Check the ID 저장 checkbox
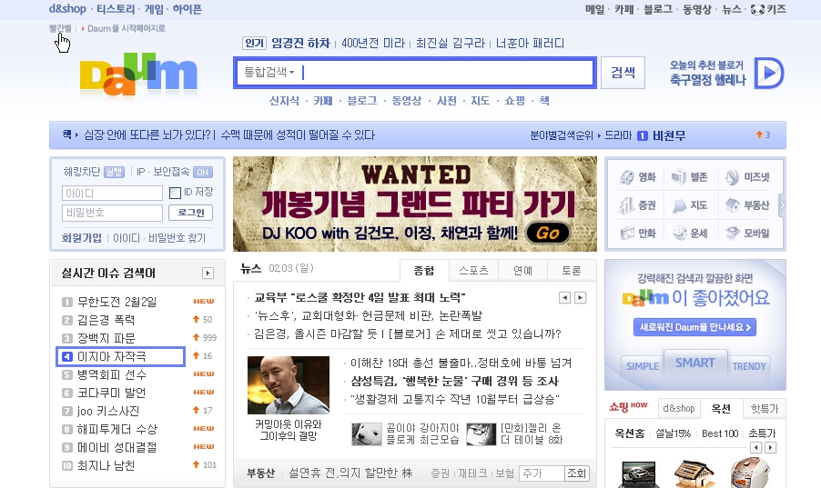Screen dimensions: 821x488 tap(176, 193)
